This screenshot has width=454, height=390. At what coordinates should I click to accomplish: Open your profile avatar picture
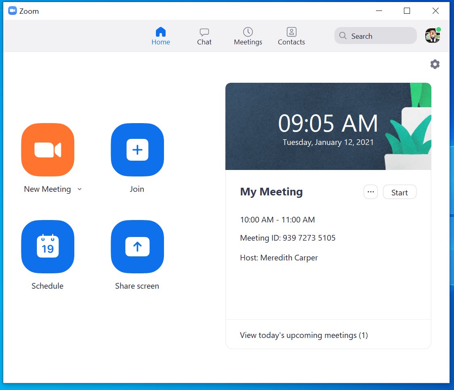[x=432, y=36]
